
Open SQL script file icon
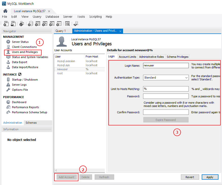point(13,24)
